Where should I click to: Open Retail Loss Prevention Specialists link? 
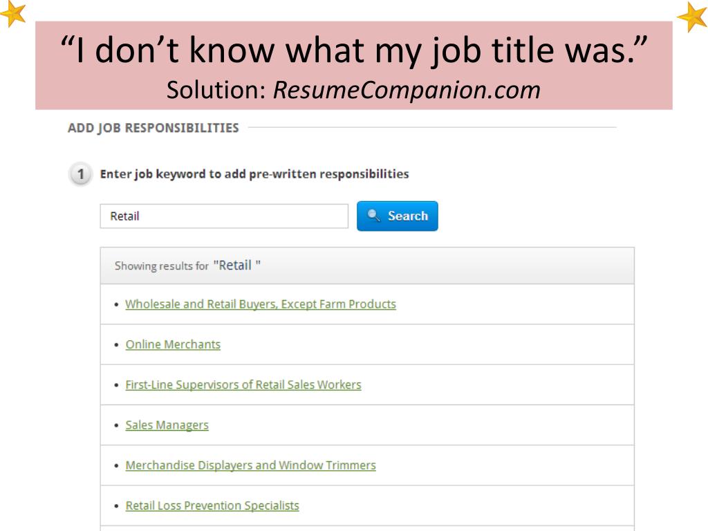tap(212, 505)
